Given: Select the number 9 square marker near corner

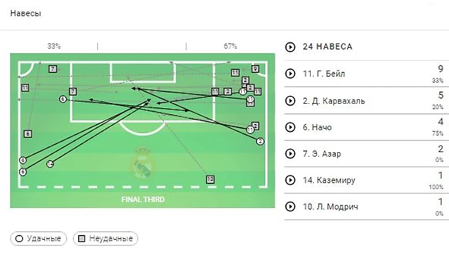Looking at the screenshot, I should click(255, 69).
